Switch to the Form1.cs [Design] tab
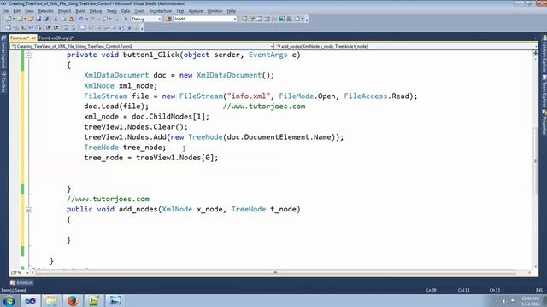The height and width of the screenshot is (307, 547). click(x=56, y=38)
